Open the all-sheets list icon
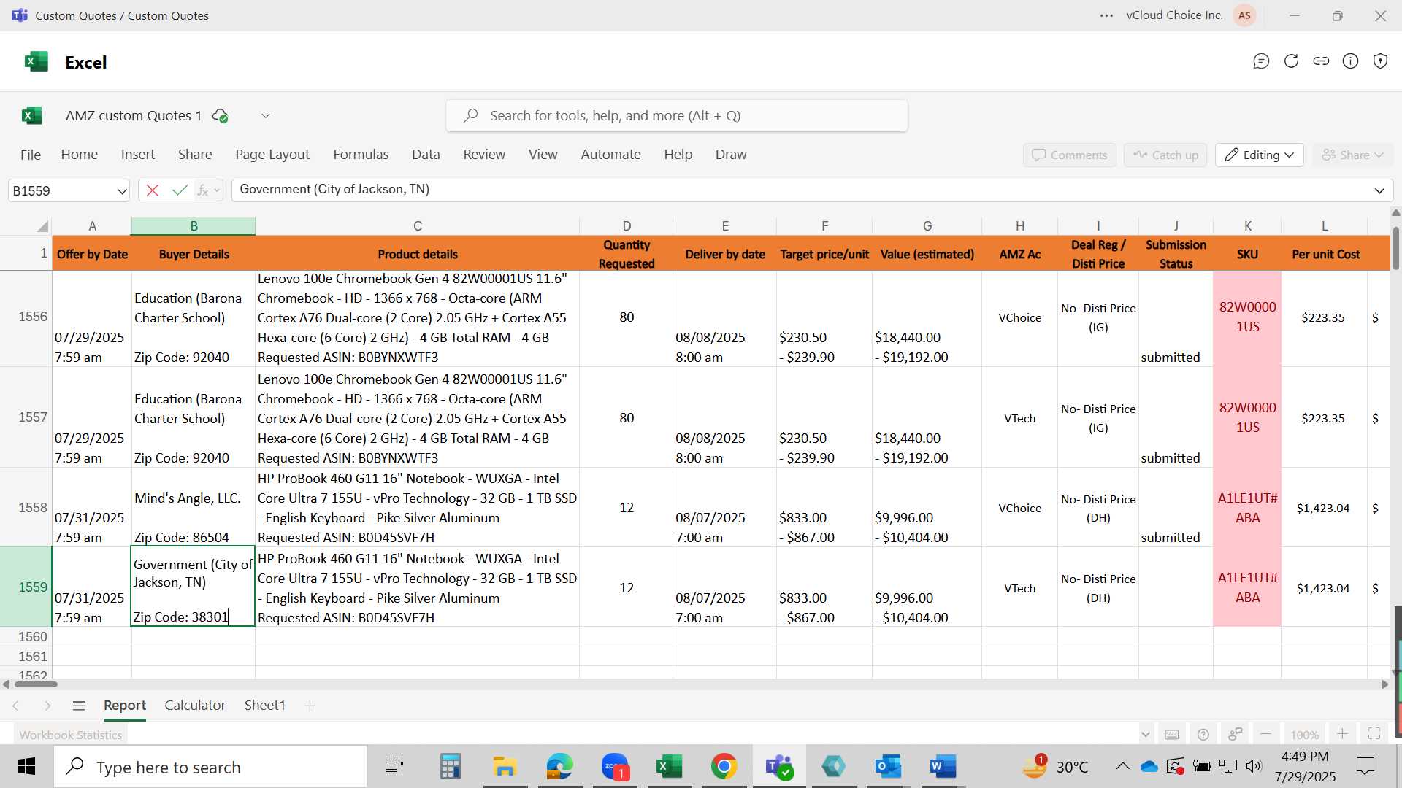Viewport: 1402px width, 788px height. (x=79, y=706)
